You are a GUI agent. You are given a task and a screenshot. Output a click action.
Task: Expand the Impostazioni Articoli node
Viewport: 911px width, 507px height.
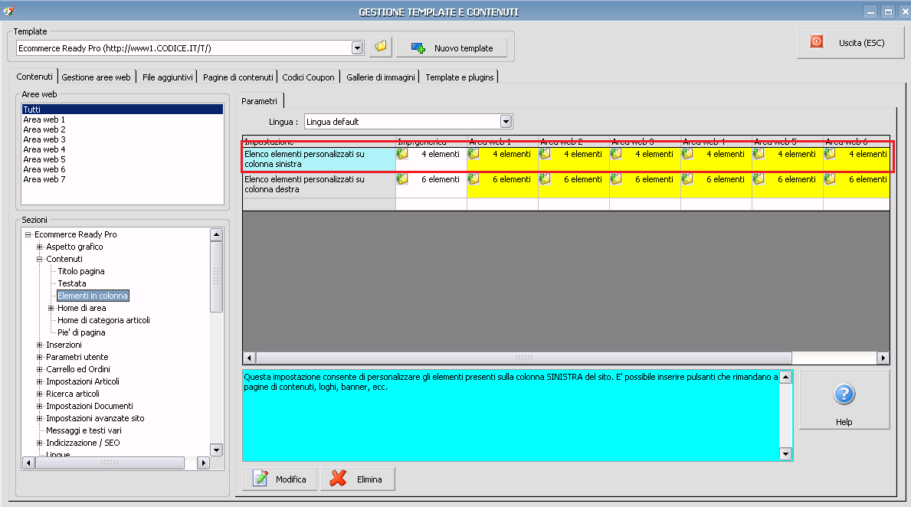pyautogui.click(x=40, y=381)
